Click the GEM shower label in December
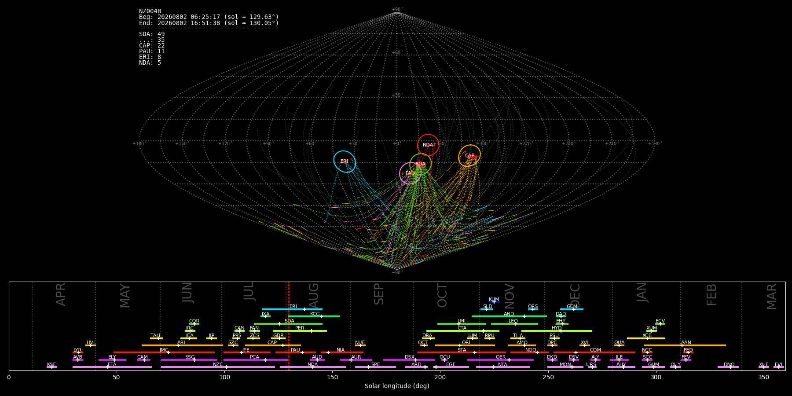 click(572, 307)
